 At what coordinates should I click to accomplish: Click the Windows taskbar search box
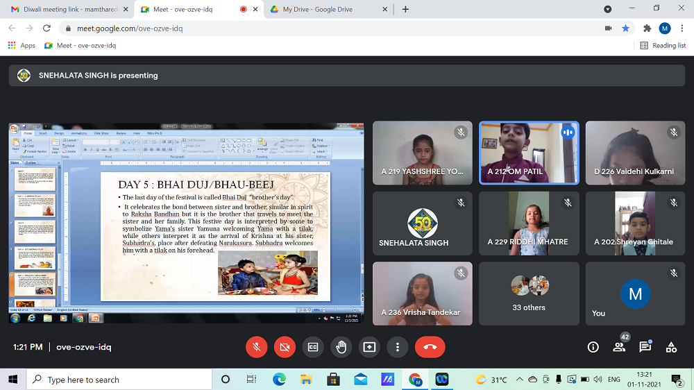click(x=119, y=380)
